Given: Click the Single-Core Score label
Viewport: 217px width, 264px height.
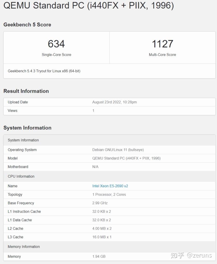Looking at the screenshot, I should (56, 55).
